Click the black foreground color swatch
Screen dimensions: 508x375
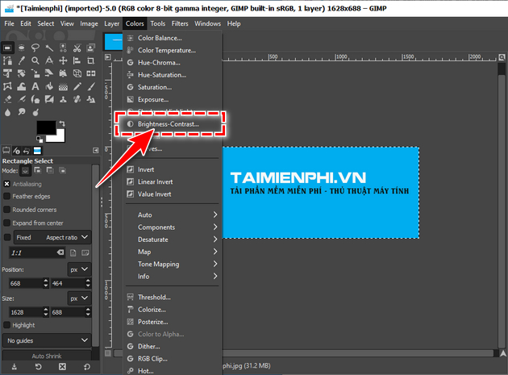46,127
